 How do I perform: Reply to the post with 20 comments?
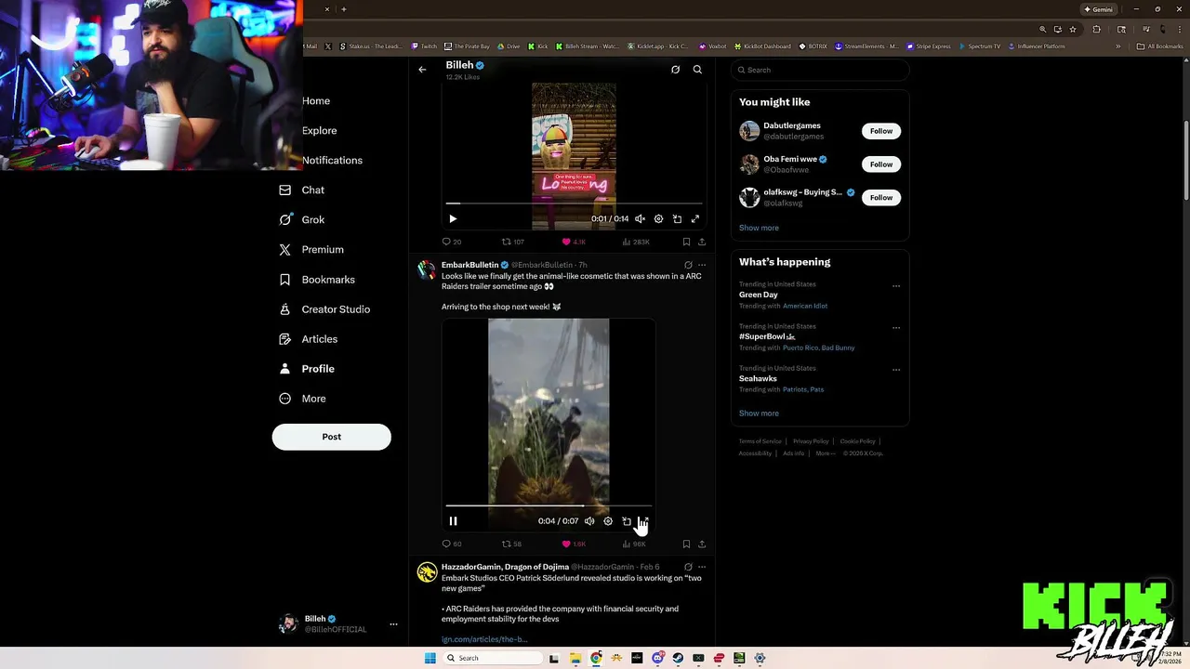[452, 242]
